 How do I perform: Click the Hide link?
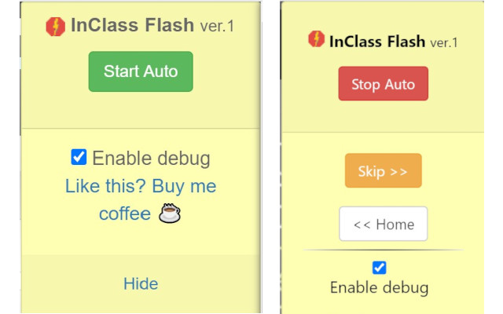(x=141, y=283)
